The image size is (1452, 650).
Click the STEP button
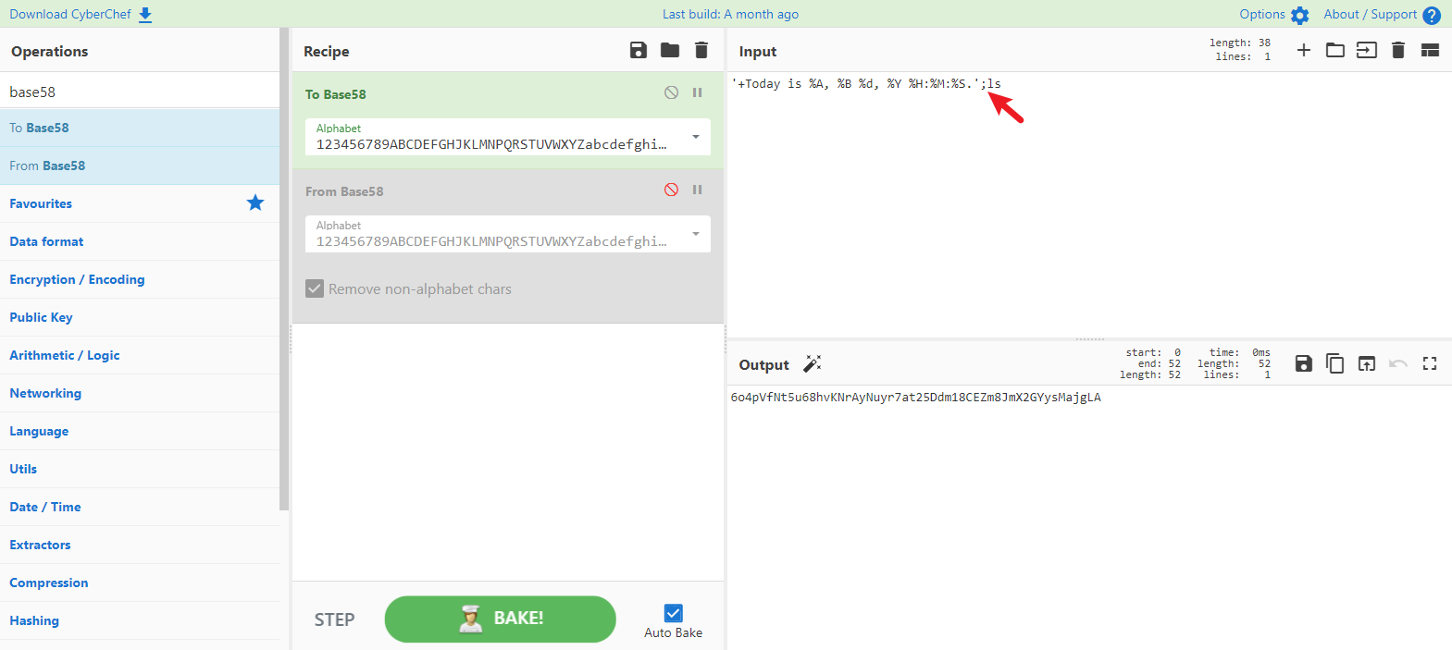(x=334, y=619)
